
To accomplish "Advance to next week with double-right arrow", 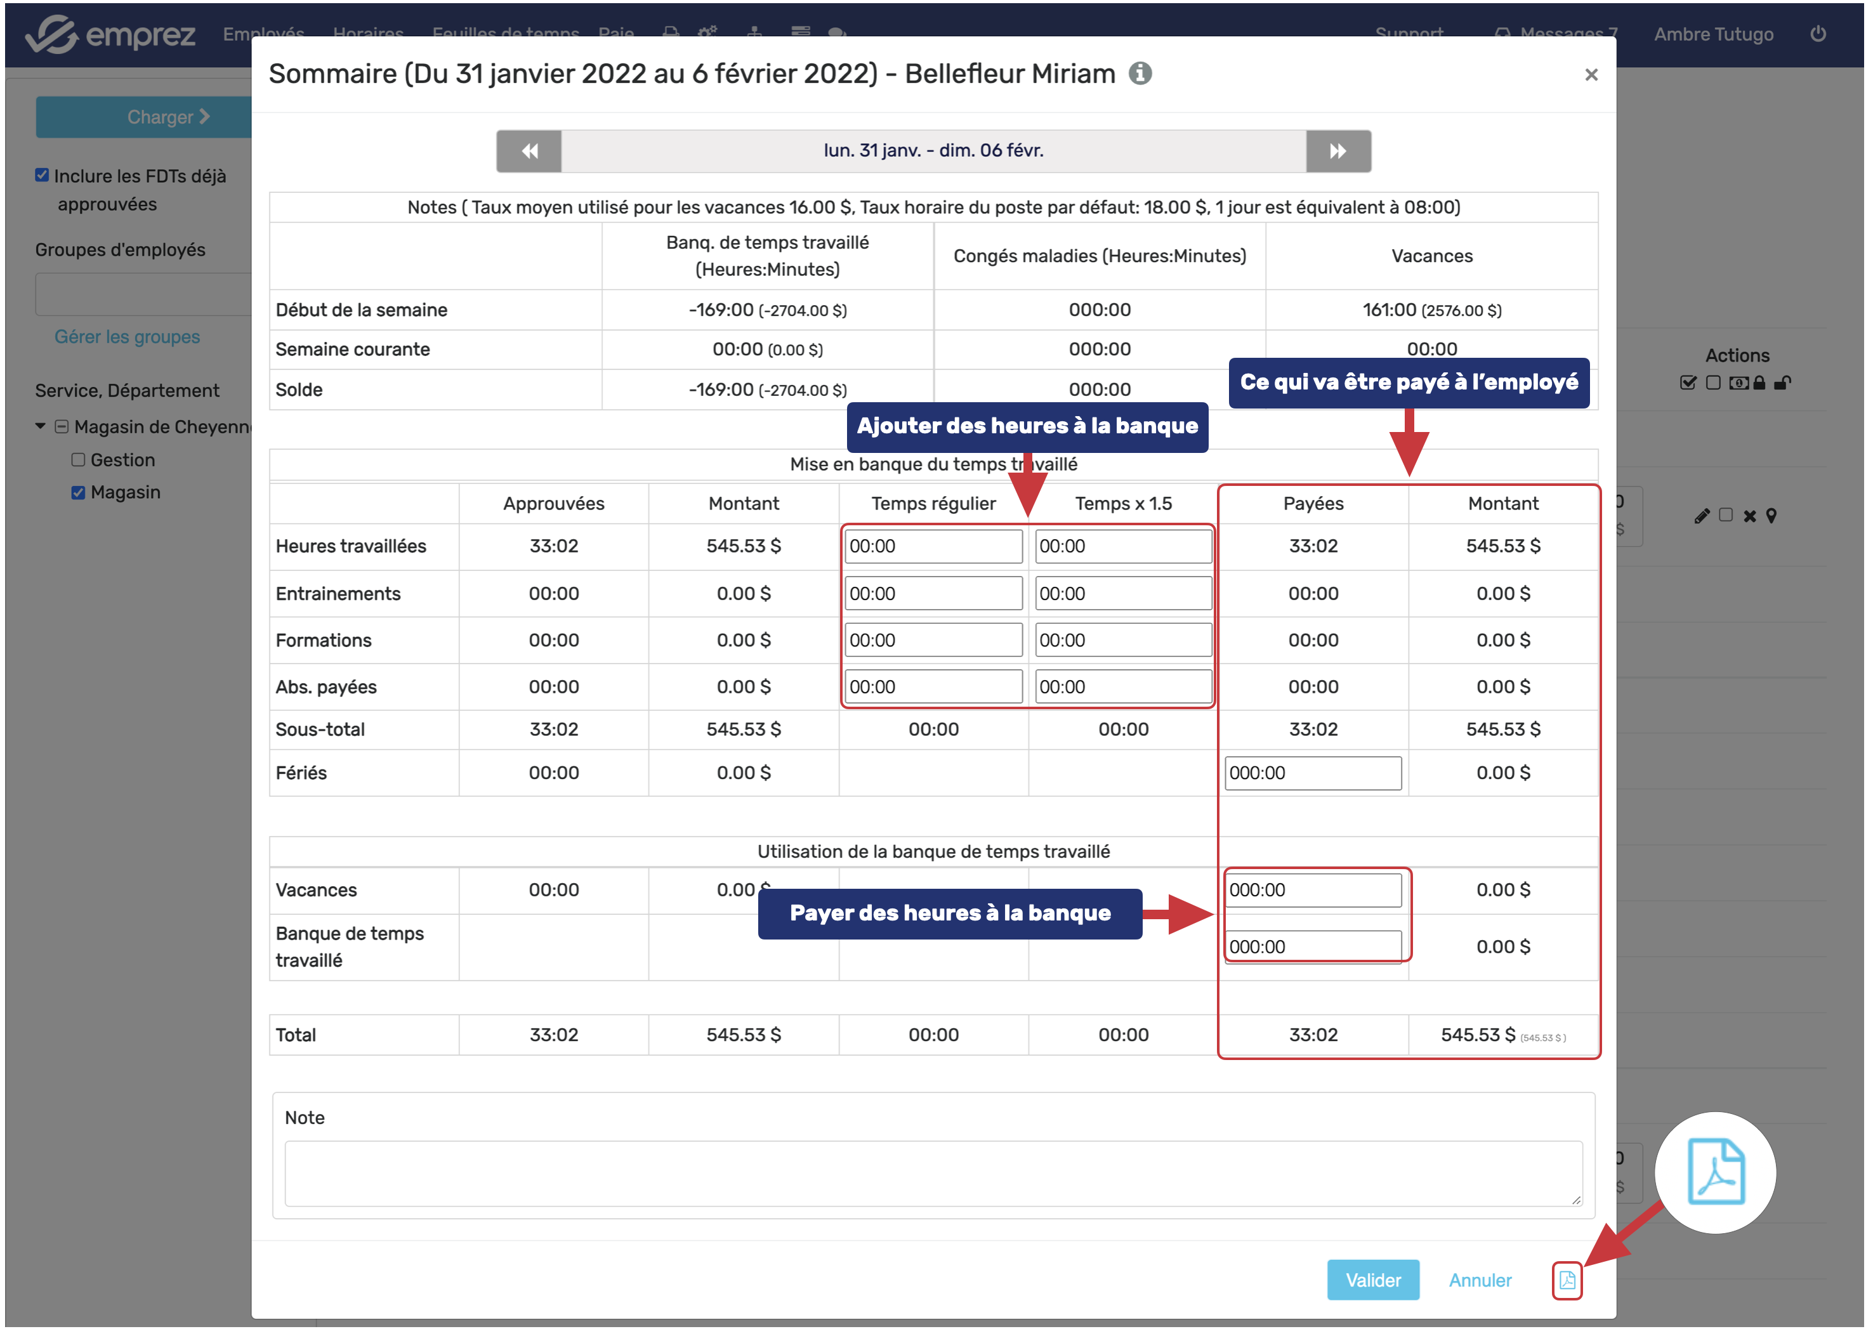I will [x=1338, y=152].
